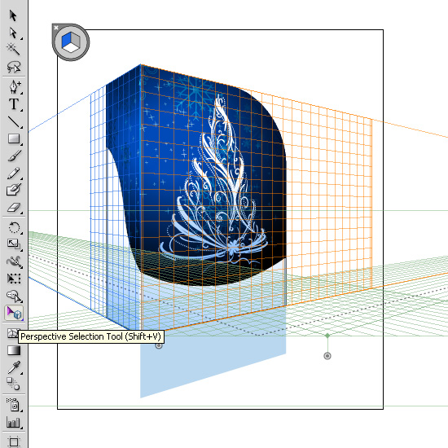The image size is (448, 448).
Task: Select the Paintbrush tool
Action: [14, 156]
